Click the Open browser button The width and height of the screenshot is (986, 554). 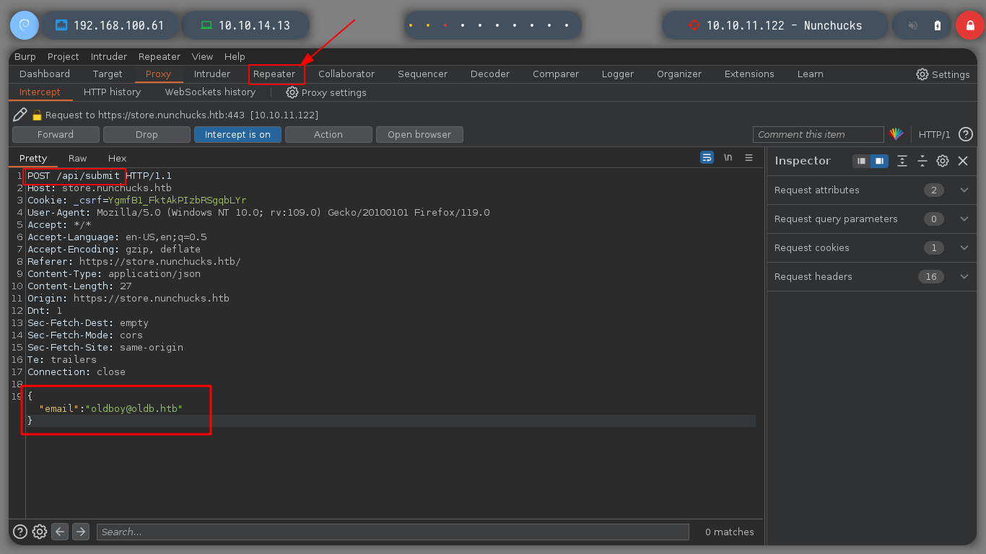click(419, 134)
